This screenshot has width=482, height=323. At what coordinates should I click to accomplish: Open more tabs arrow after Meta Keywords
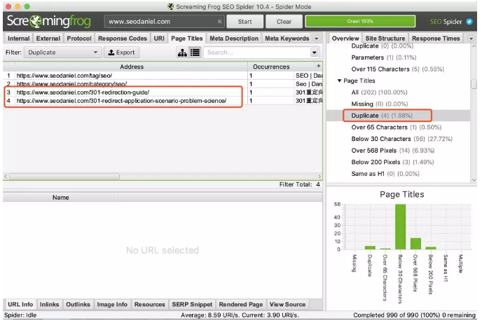tap(317, 39)
